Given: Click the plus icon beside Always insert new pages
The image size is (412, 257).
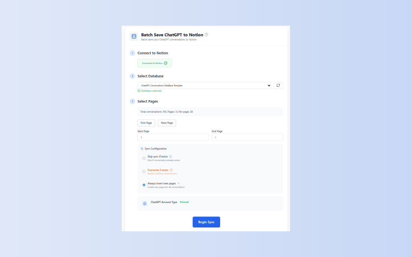Looking at the screenshot, I should click(x=179, y=183).
